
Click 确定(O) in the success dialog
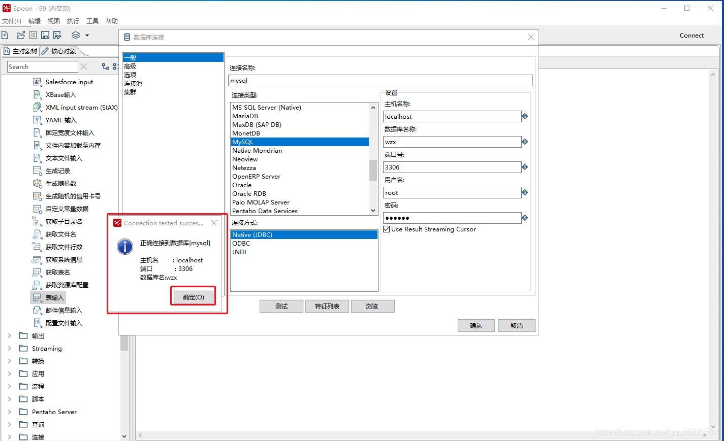(x=193, y=297)
